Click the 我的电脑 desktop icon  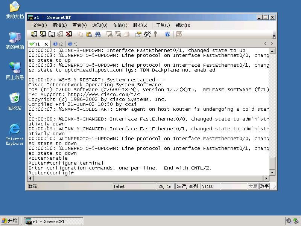[15, 40]
